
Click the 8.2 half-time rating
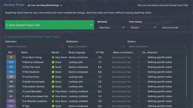pos(100,91)
